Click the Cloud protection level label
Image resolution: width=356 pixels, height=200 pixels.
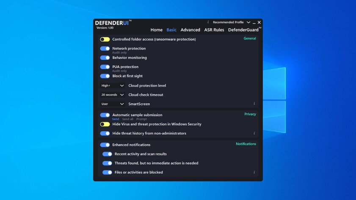tap(147, 86)
